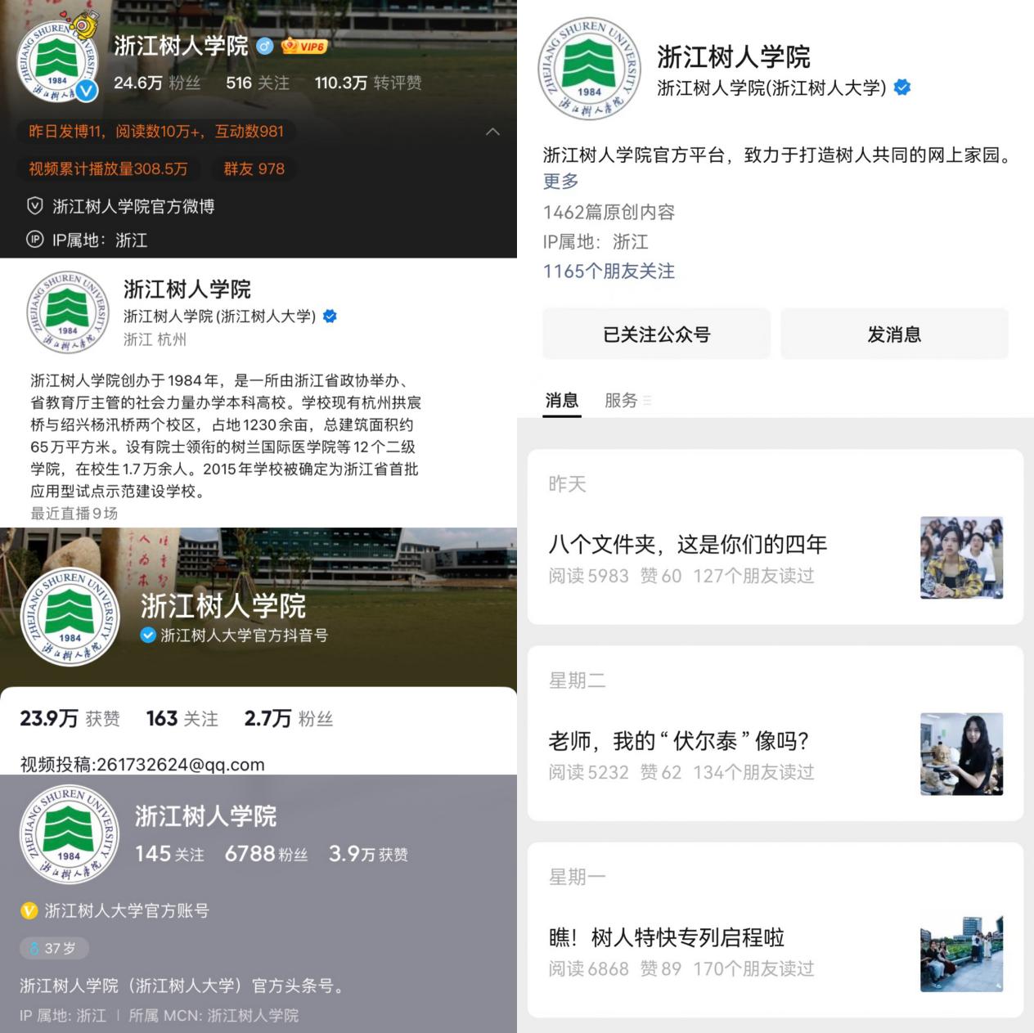Image resolution: width=1034 pixels, height=1033 pixels.
Task: Open 23.9万 获赞 likes stat
Action: pos(70,718)
